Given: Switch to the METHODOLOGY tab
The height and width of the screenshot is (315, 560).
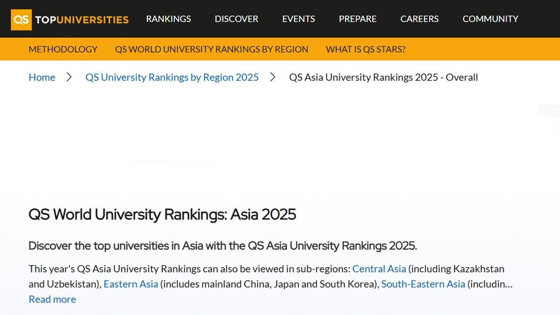Looking at the screenshot, I should [63, 49].
